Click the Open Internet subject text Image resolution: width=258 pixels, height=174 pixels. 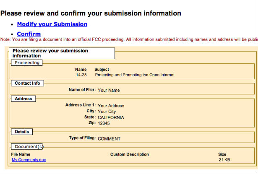pyautogui.click(x=135, y=75)
